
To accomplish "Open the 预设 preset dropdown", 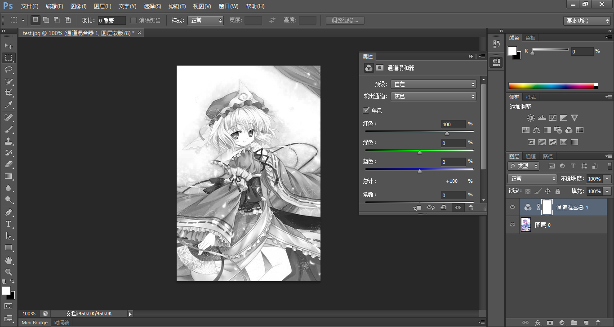I will (434, 84).
